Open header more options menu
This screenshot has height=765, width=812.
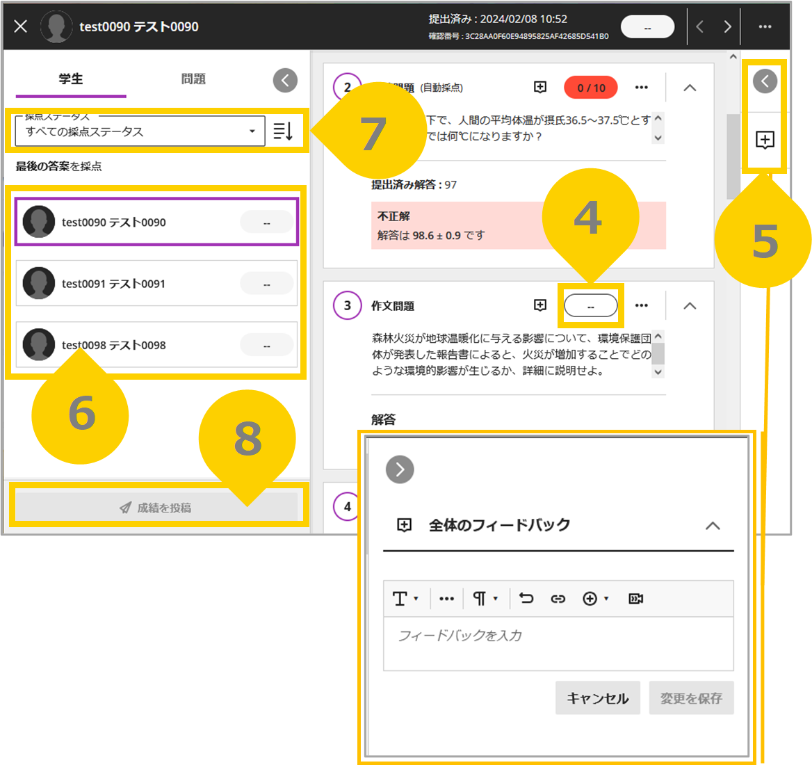click(x=765, y=27)
